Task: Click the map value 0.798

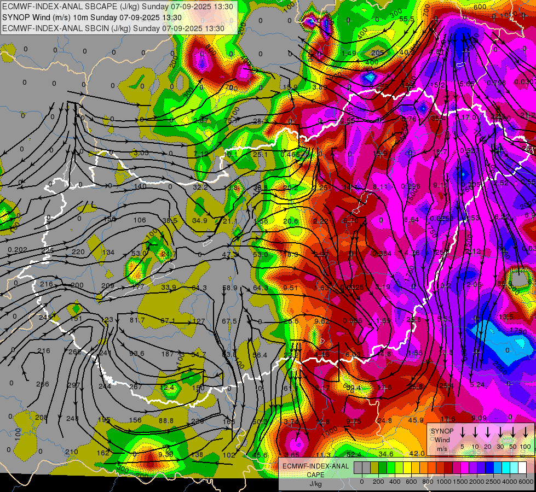Action: (497, 83)
